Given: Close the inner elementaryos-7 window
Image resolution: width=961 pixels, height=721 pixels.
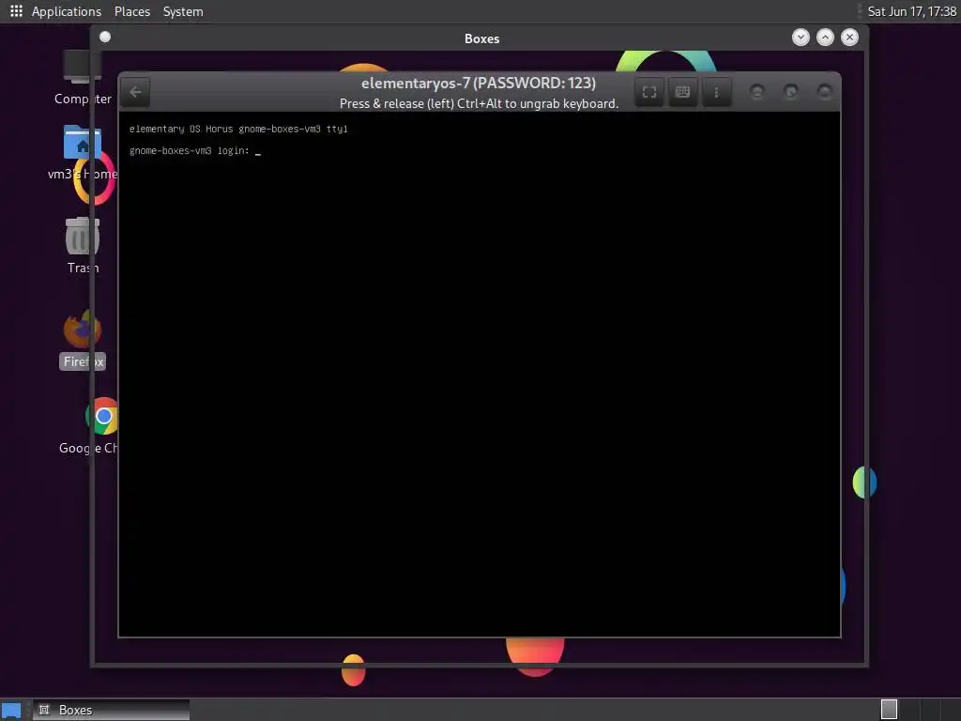Looking at the screenshot, I should (824, 92).
